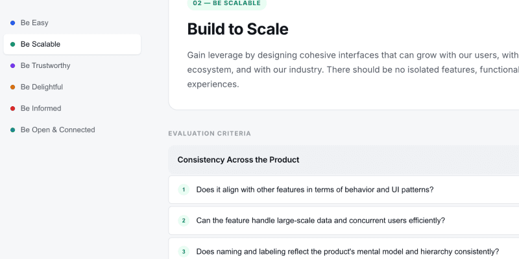Select the naming and labeling question
Image resolution: width=519 pixels, height=259 pixels.
347,251
